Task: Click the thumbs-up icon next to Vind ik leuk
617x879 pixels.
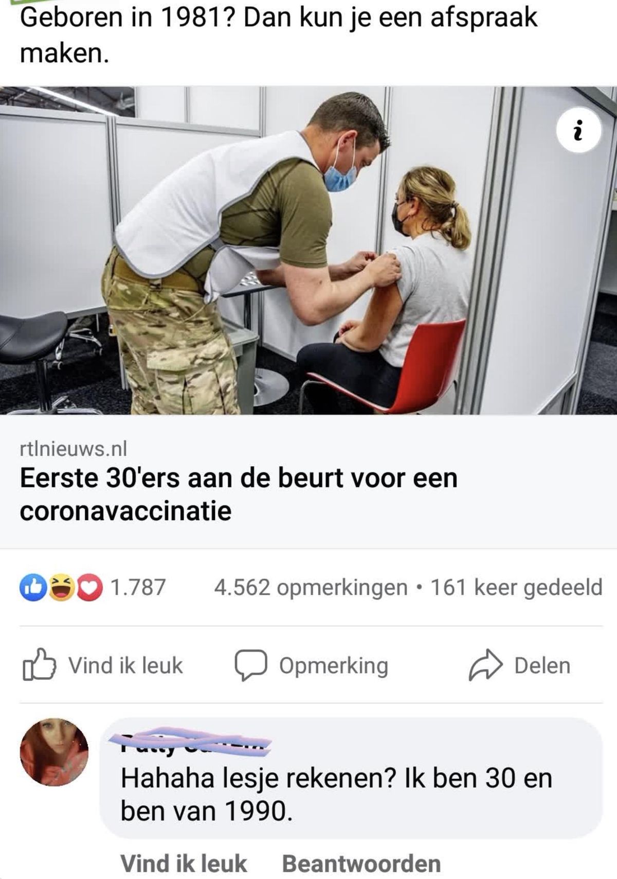Action: pyautogui.click(x=39, y=666)
